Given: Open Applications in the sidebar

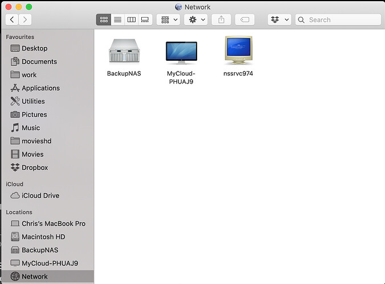Looking at the screenshot, I should pyautogui.click(x=40, y=88).
